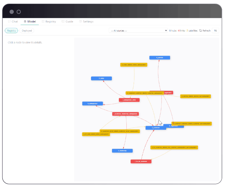The image size is (225, 188).
Task: Select the s_order_details_orders_salessystem satellite node
Action: tap(134, 65)
